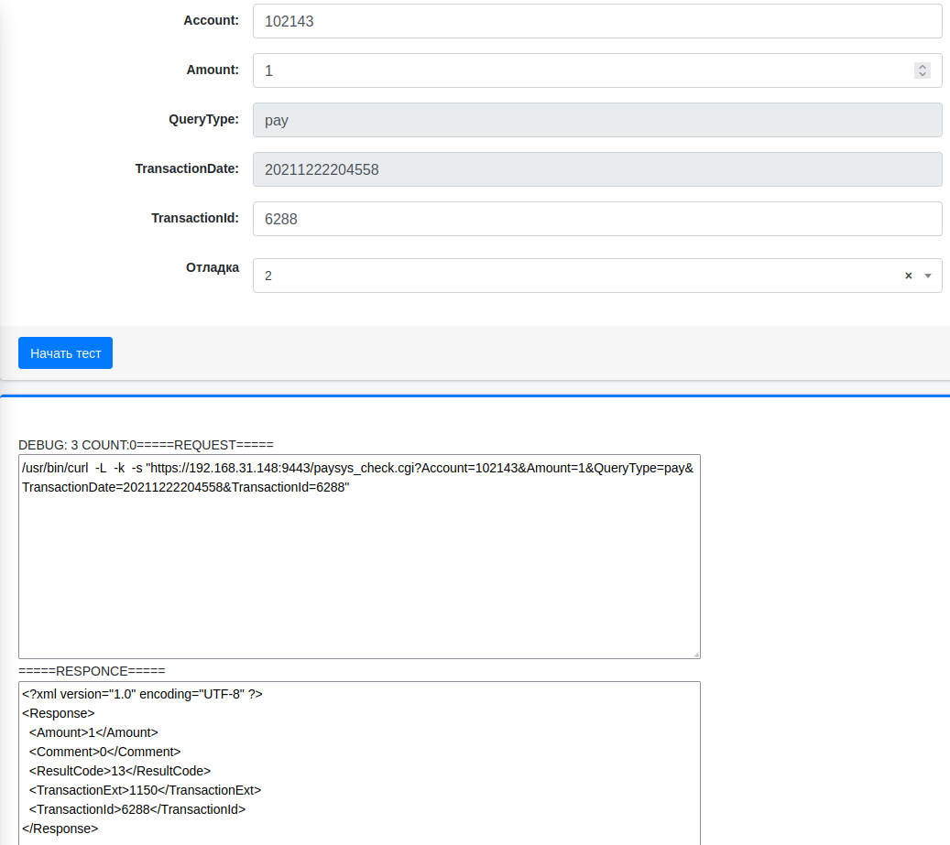The height and width of the screenshot is (845, 950).
Task: Clear the Отладка selection with the × icon
Action: click(908, 276)
